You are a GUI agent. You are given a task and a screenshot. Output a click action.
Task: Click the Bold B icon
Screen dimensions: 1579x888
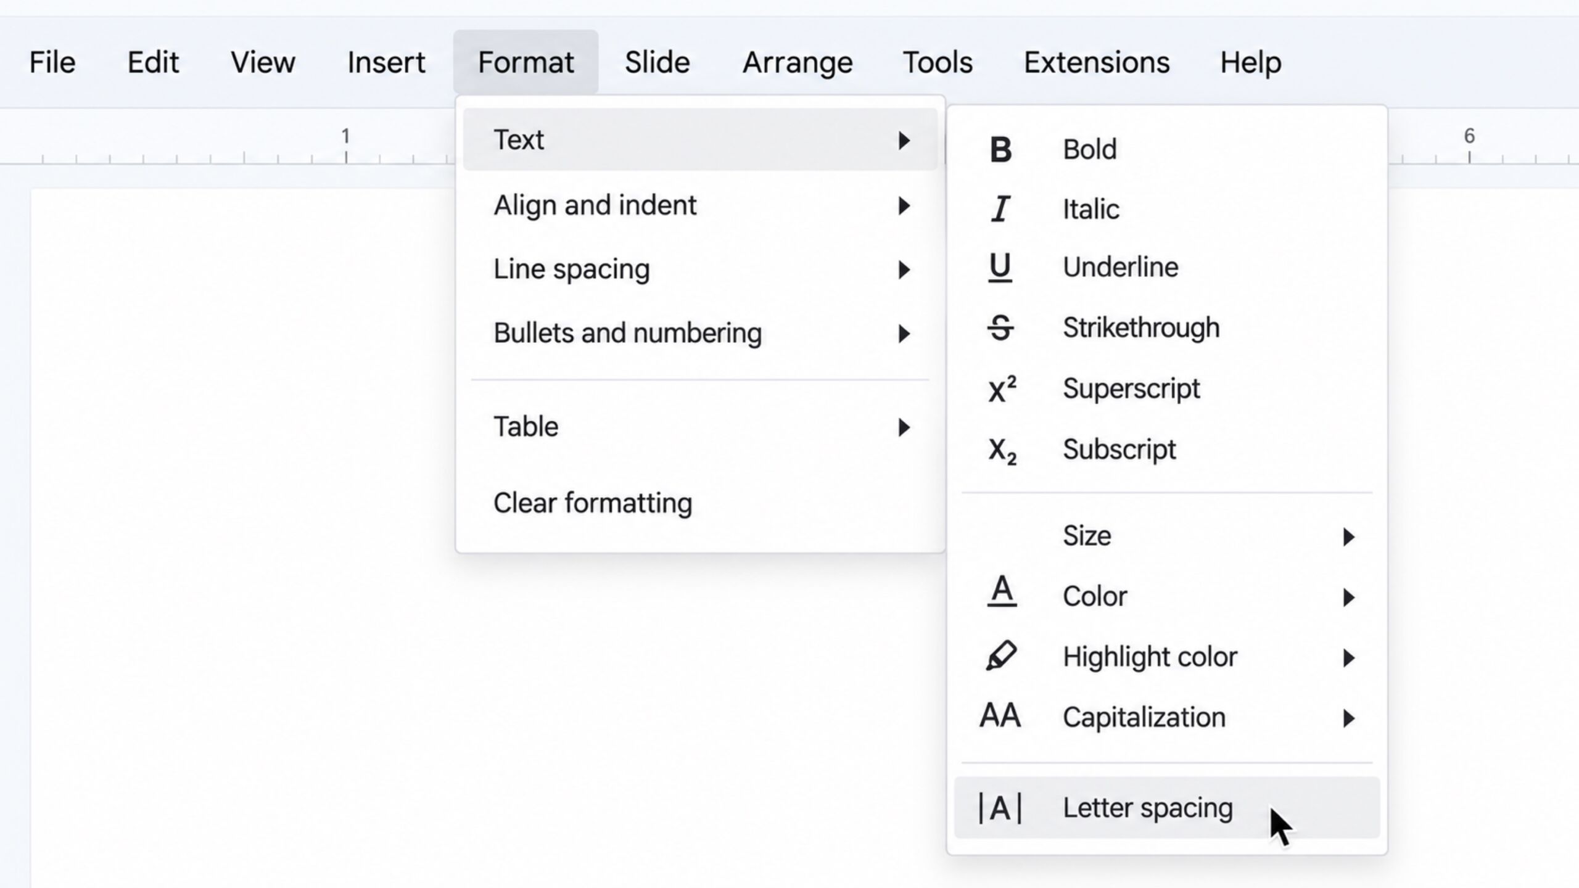[x=1000, y=149]
